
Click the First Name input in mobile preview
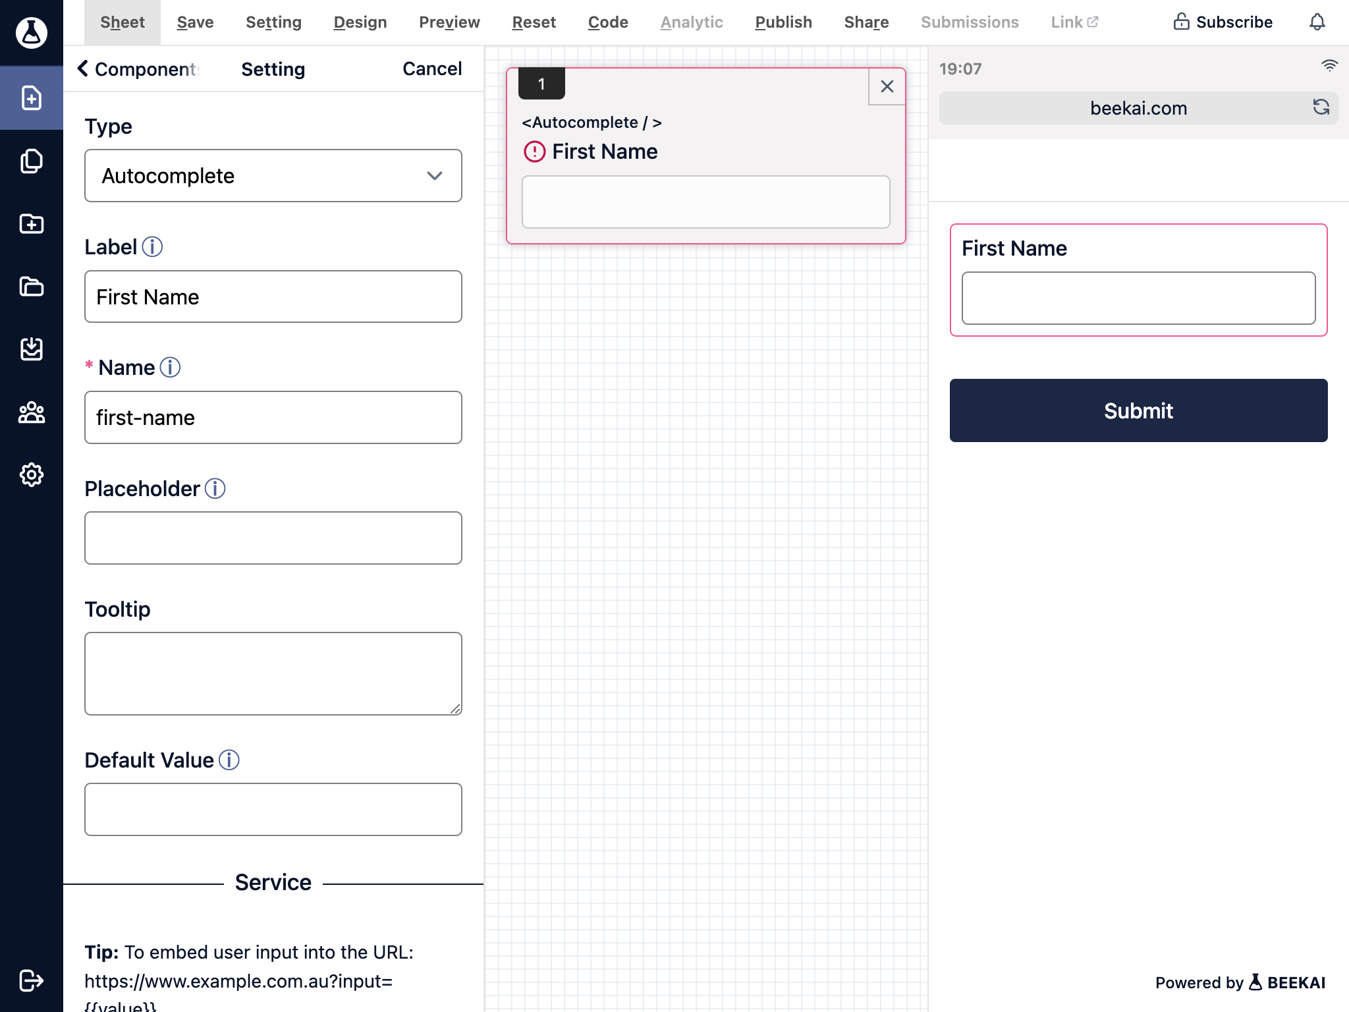point(1138,298)
